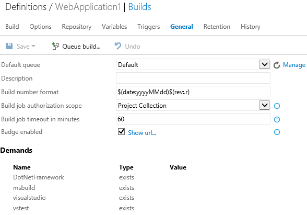Click the Queue build... button label

pos(81,47)
